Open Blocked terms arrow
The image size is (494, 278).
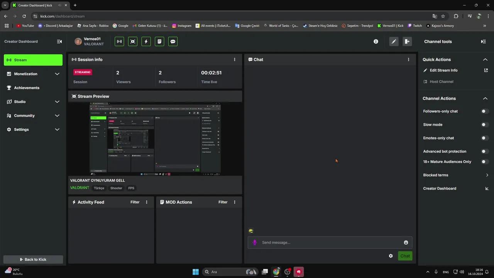click(487, 175)
